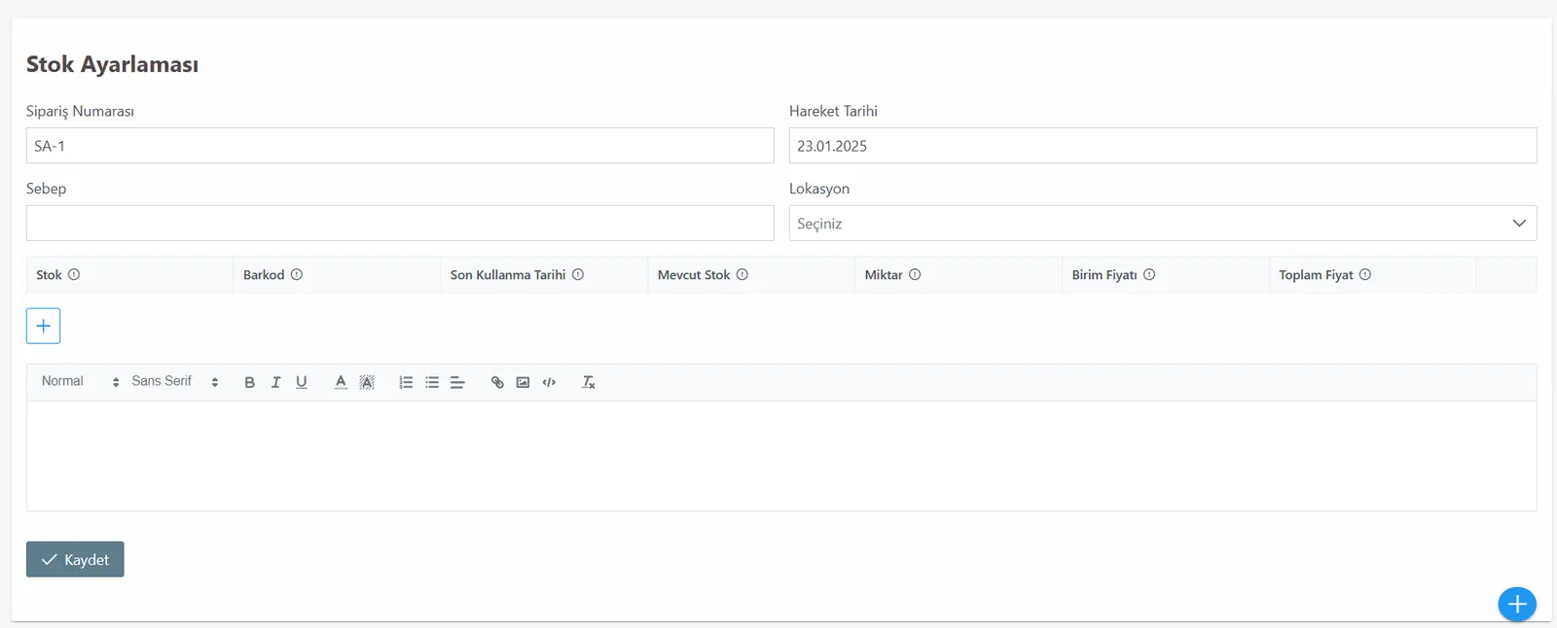Show info tooltip icon beside Stok
The height and width of the screenshot is (628, 1557).
[74, 275]
